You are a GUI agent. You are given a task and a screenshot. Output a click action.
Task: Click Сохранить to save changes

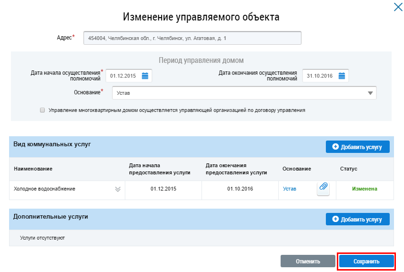click(366, 262)
